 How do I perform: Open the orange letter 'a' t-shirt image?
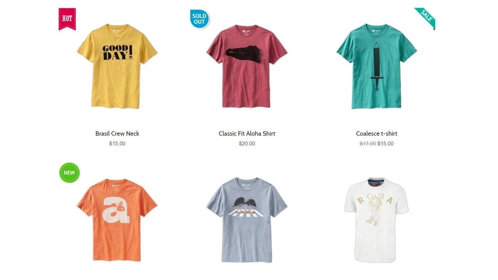pyautogui.click(x=117, y=220)
